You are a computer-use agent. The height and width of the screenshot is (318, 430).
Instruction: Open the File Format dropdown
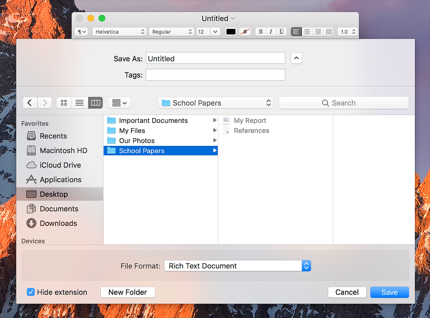(x=238, y=266)
